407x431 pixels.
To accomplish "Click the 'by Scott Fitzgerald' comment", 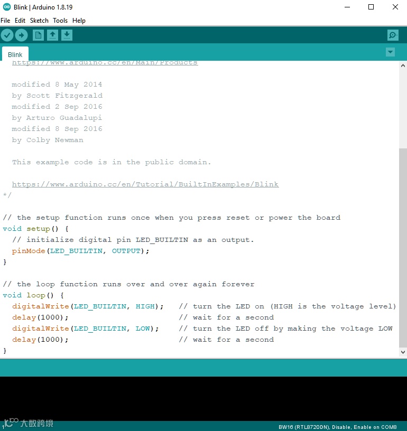I will pyautogui.click(x=57, y=96).
